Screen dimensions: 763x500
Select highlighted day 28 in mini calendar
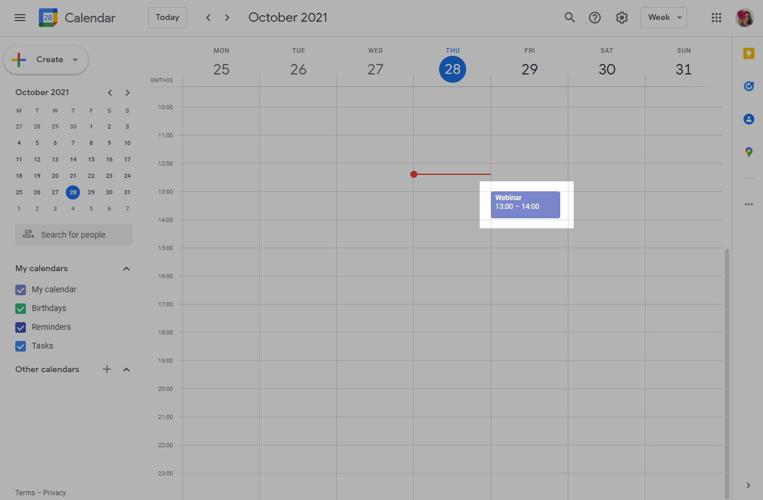pyautogui.click(x=73, y=192)
